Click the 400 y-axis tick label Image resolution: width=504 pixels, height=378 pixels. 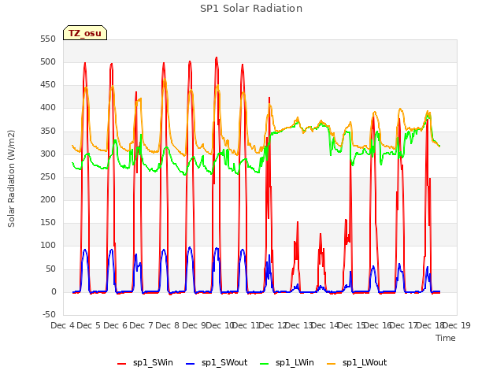pyautogui.click(x=48, y=108)
